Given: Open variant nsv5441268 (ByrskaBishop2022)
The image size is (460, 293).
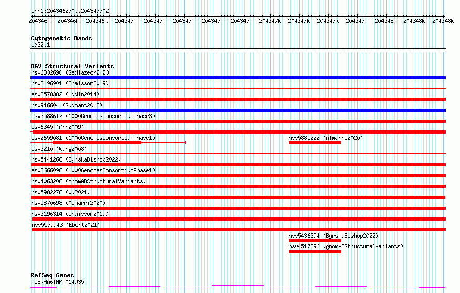Looking at the screenshot, I should [76, 159].
